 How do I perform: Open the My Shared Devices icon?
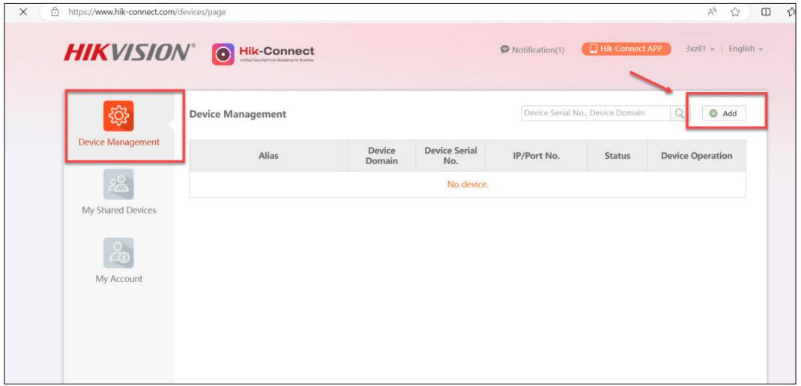click(x=118, y=184)
